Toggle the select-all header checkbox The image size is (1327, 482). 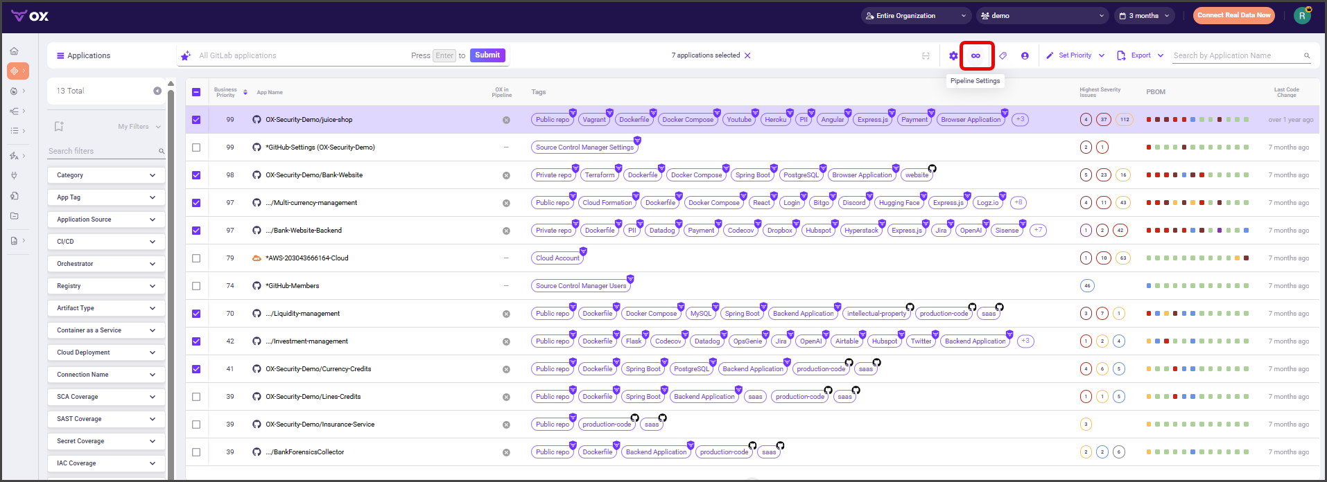[x=196, y=92]
